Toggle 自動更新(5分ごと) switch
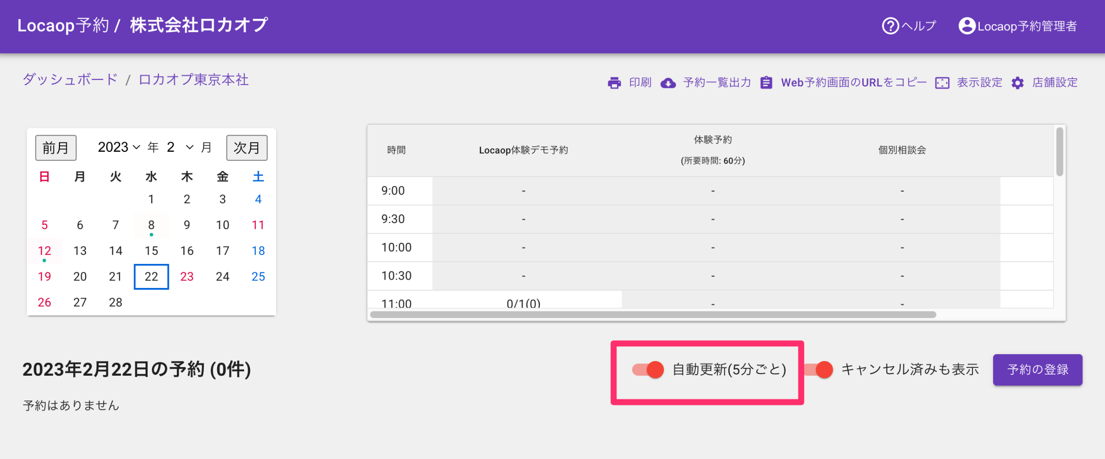Viewport: 1105px width, 459px height. click(x=648, y=369)
